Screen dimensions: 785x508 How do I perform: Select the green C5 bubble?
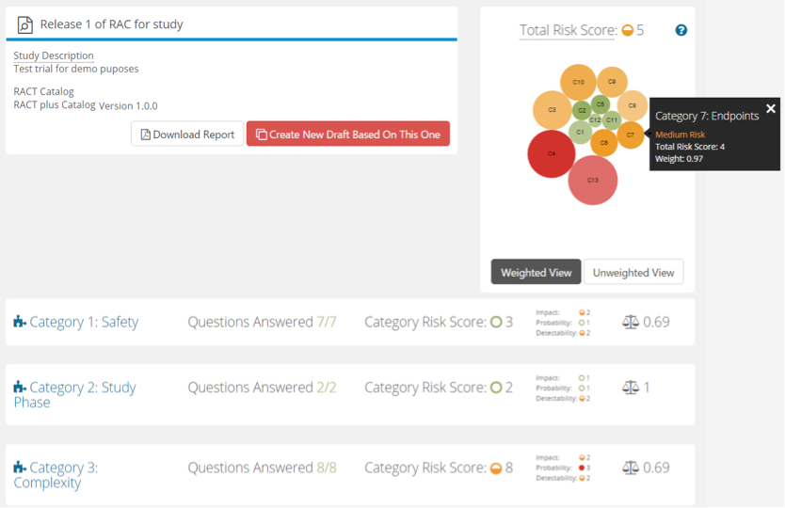coord(601,104)
